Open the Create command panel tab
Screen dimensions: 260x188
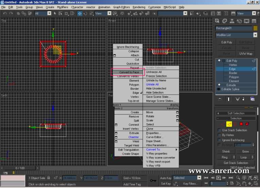coord(217,21)
